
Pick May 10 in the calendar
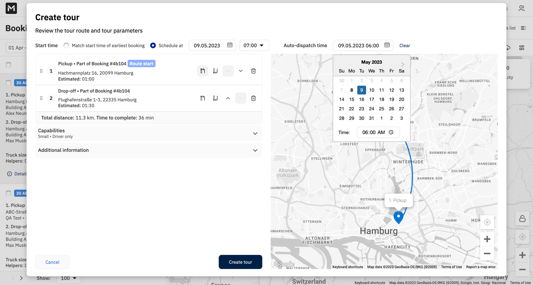click(x=371, y=90)
